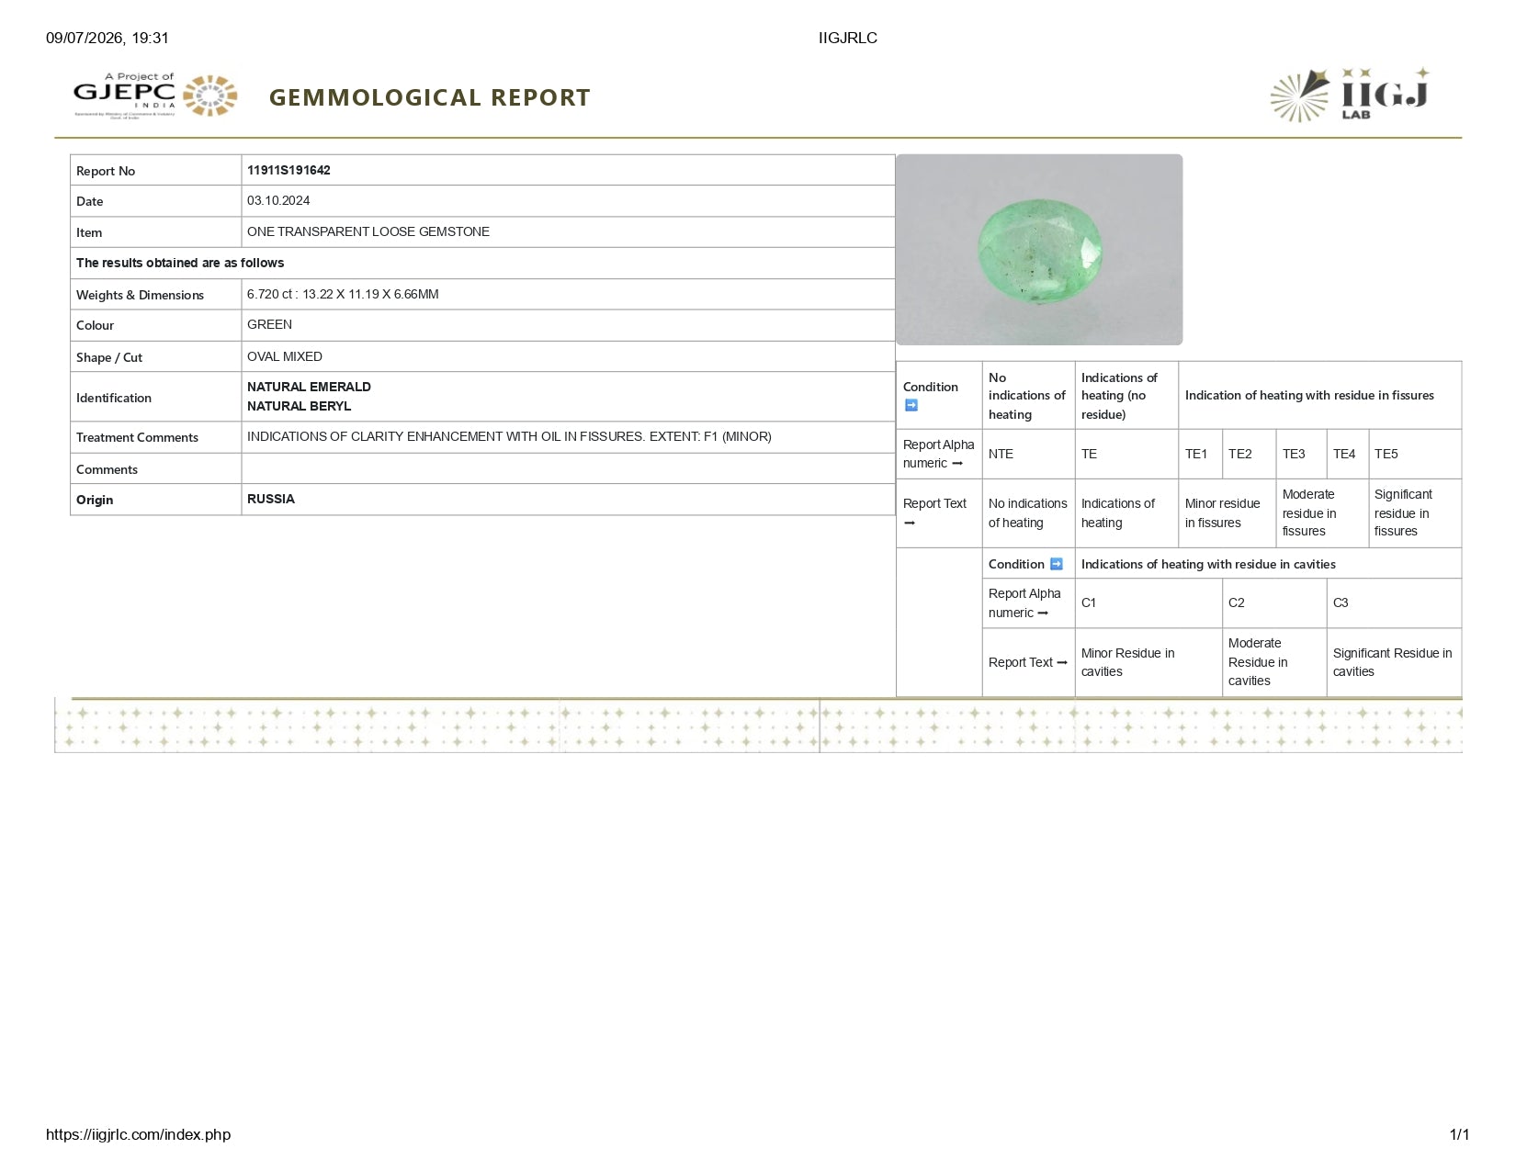Click the blue arrow under Condition
The height and width of the screenshot is (1171, 1516).
click(x=911, y=406)
